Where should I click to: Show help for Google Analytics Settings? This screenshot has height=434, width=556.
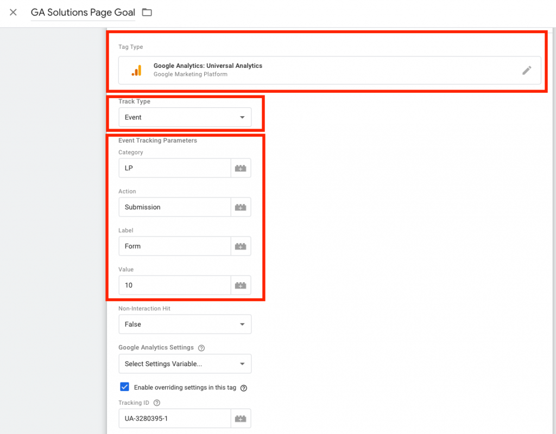click(201, 348)
